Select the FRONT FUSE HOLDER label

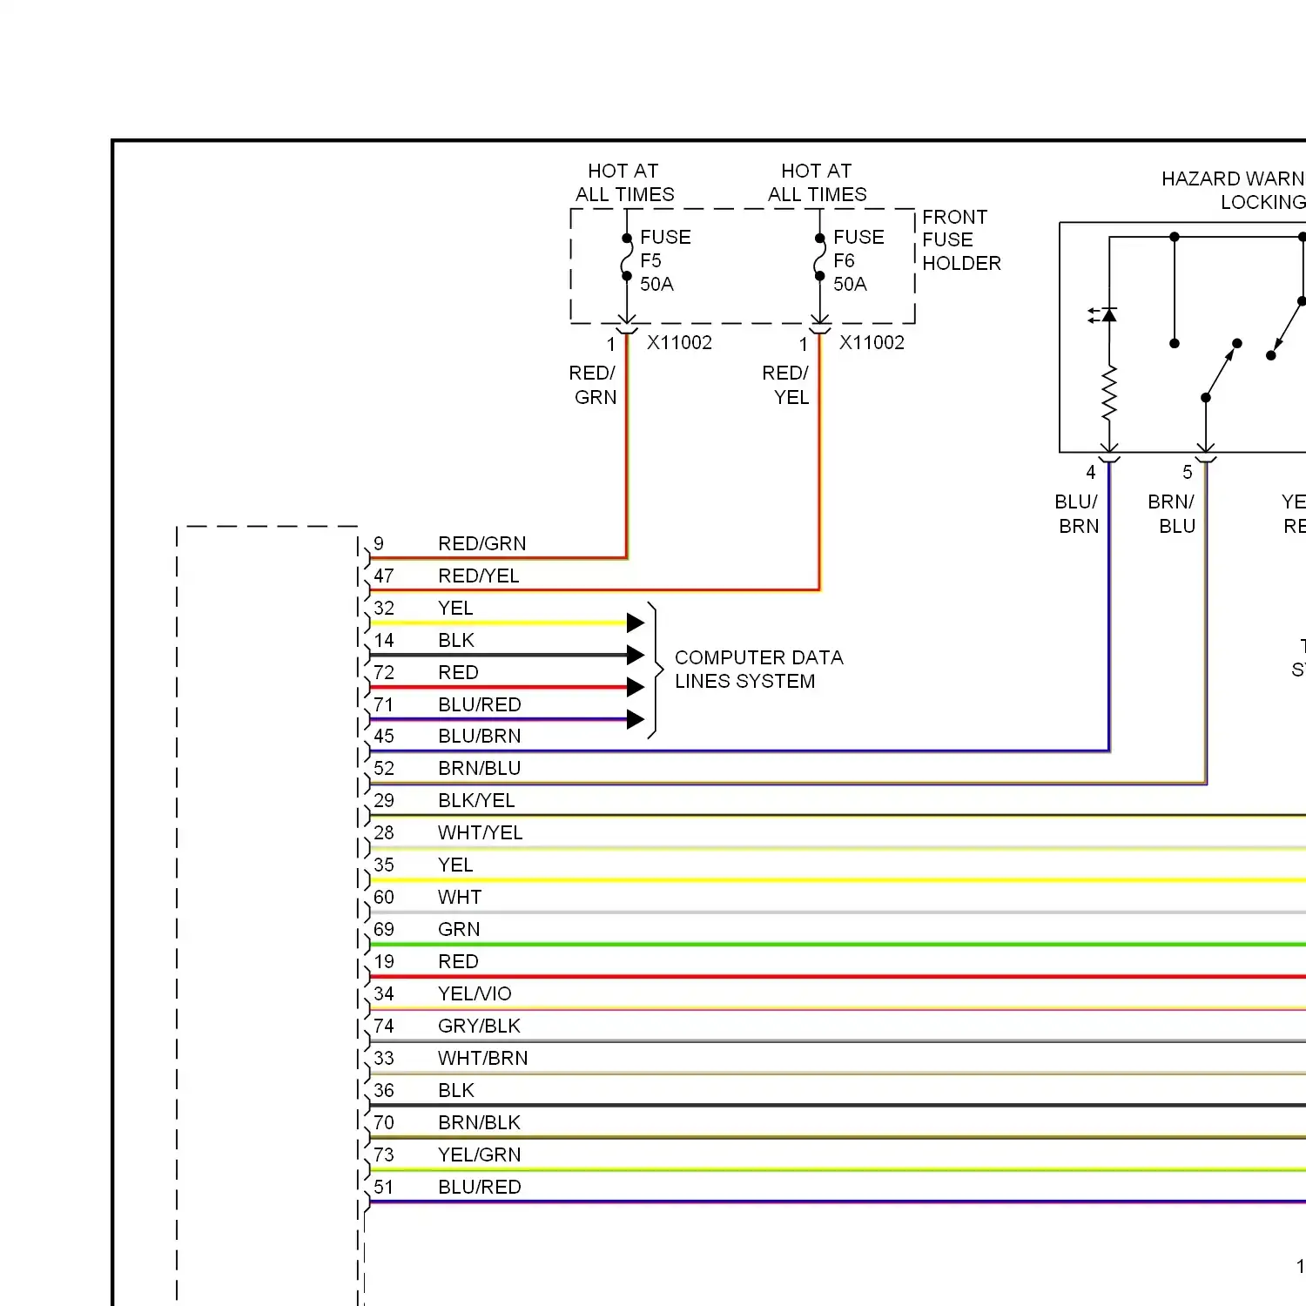point(961,239)
